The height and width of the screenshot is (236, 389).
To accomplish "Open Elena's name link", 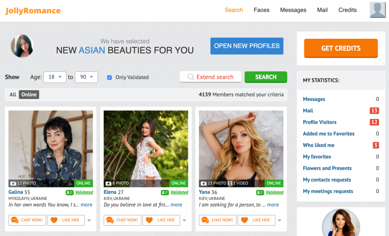I will 110,192.
